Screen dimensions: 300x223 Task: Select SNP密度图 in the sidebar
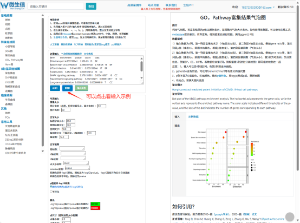(11, 77)
